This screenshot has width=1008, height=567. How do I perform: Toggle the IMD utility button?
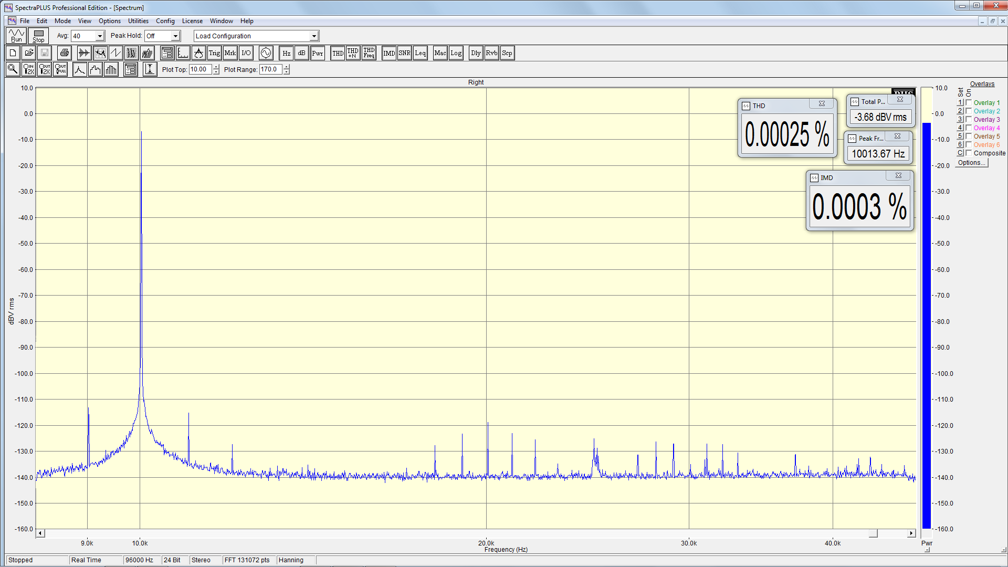coord(389,53)
